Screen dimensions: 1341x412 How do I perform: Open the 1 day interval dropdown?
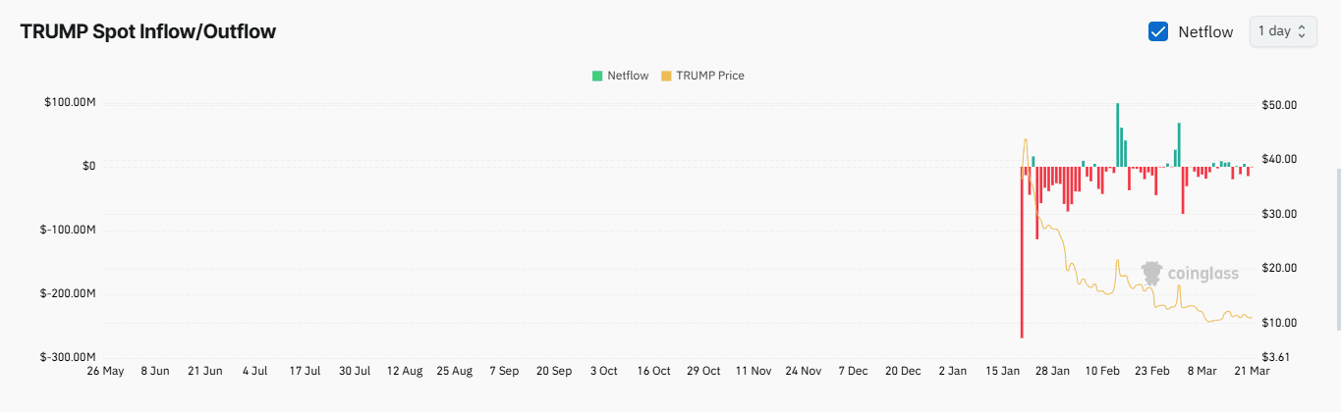pyautogui.click(x=1282, y=31)
